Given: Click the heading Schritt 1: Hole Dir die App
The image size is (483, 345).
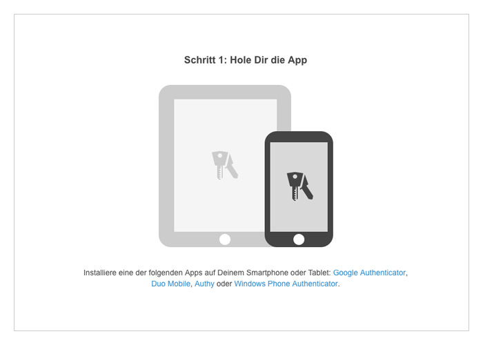Looking at the screenshot, I should 246,60.
